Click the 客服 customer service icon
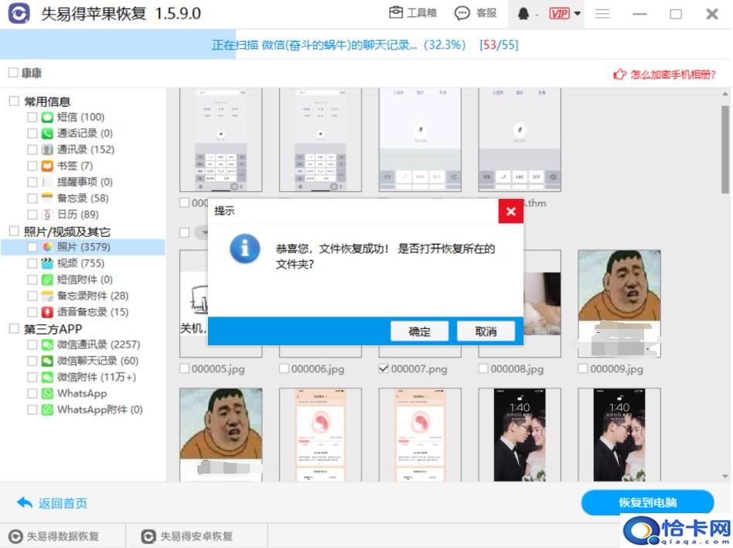 [x=462, y=13]
